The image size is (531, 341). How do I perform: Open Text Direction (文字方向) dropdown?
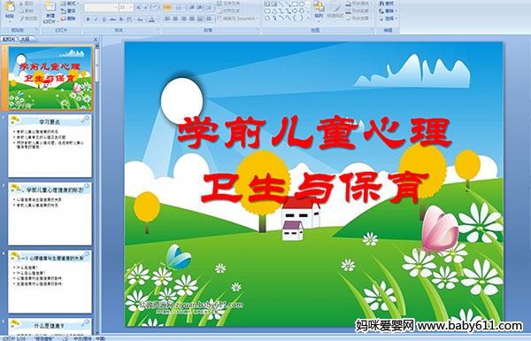[x=231, y=4]
